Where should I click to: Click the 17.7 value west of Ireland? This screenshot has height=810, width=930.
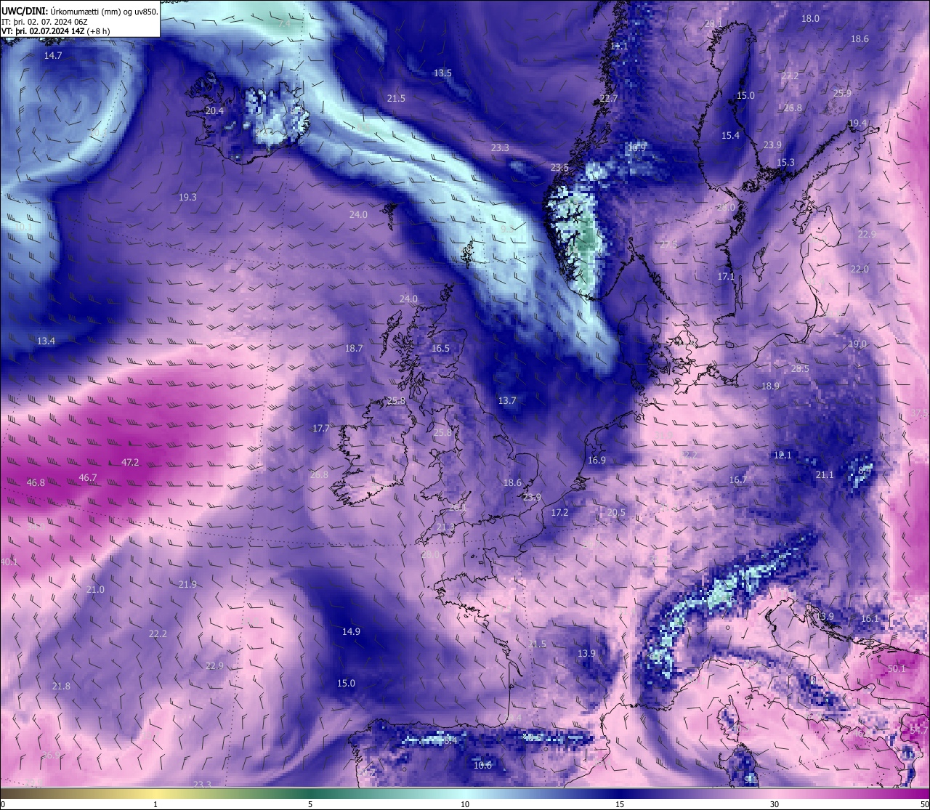tap(321, 428)
